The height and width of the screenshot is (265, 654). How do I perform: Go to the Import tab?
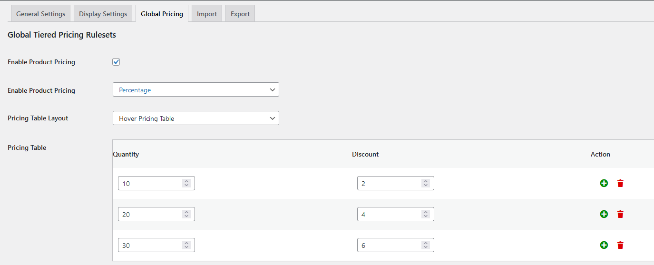click(x=207, y=14)
